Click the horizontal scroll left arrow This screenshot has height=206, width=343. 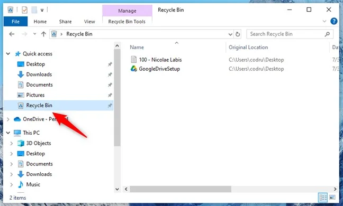(126, 189)
